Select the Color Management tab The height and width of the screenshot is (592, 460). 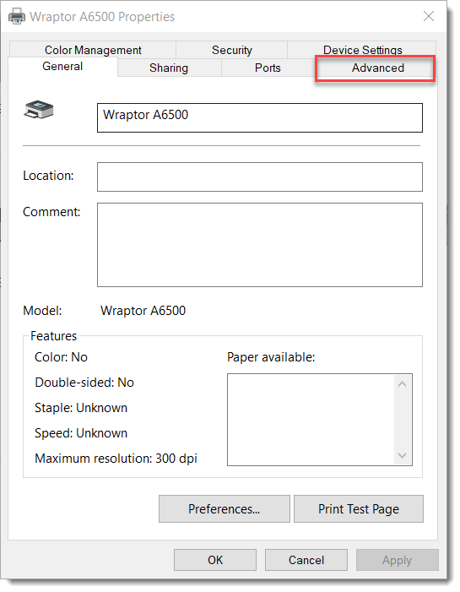(93, 50)
